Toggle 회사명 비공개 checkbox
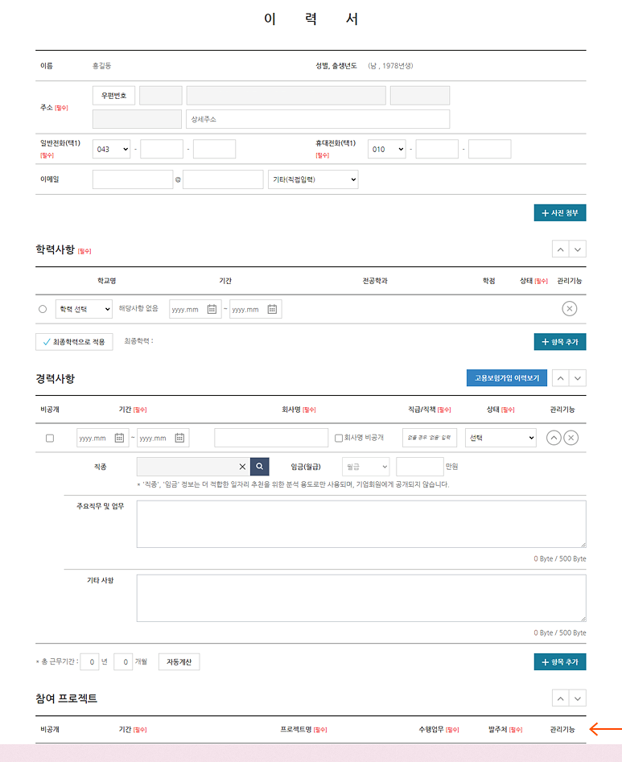622x762 pixels. (339, 439)
